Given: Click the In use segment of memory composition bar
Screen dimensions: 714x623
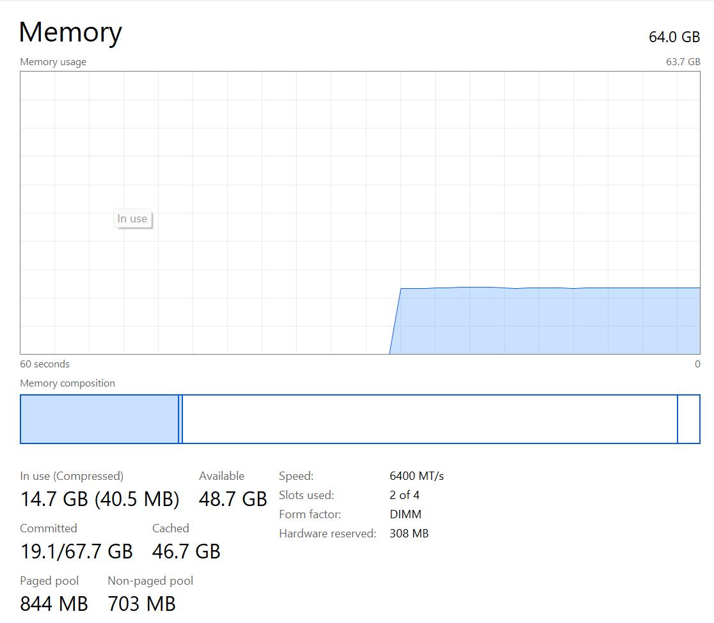Looking at the screenshot, I should tap(99, 419).
